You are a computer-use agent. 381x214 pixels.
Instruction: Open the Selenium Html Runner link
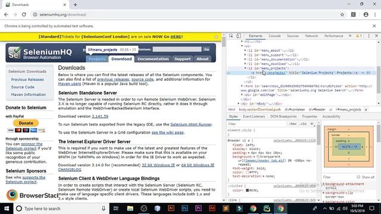pyautogui.click(x=191, y=124)
